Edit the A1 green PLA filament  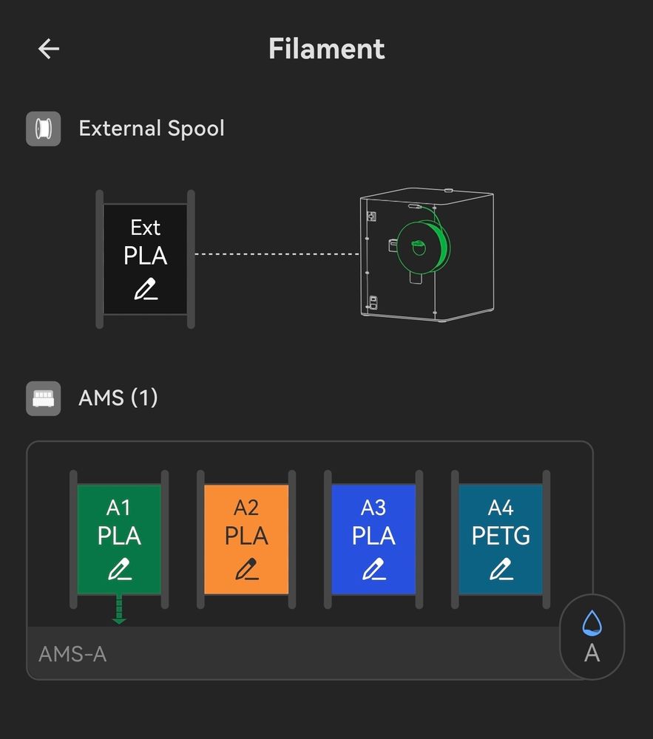pos(119,568)
